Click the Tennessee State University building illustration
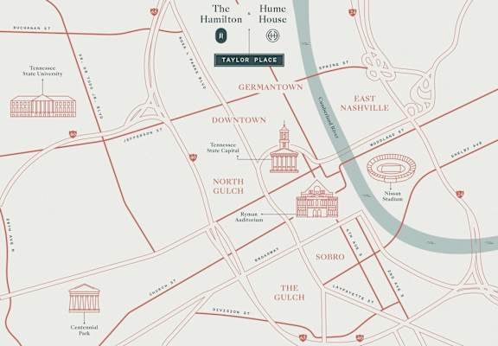This screenshot has height=346, width=498. click(43, 106)
